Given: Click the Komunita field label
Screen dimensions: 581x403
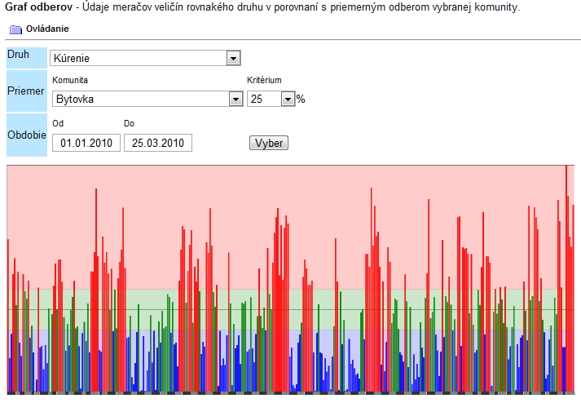Looking at the screenshot, I should pos(69,80).
